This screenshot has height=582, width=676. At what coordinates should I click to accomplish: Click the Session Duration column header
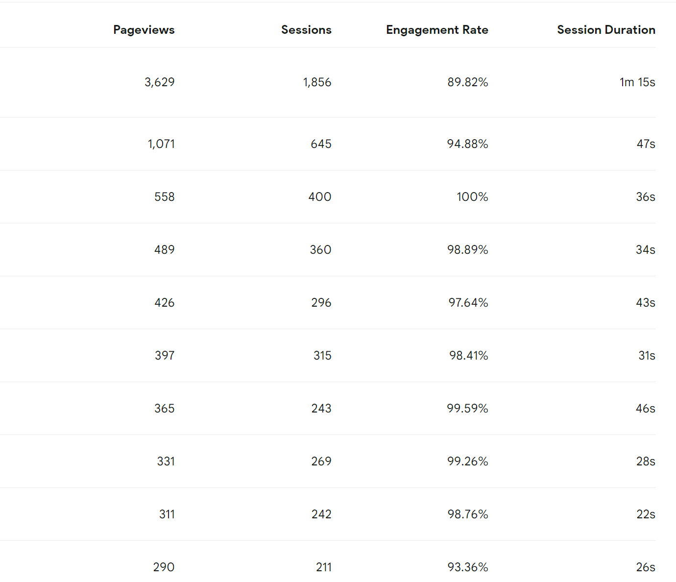606,30
